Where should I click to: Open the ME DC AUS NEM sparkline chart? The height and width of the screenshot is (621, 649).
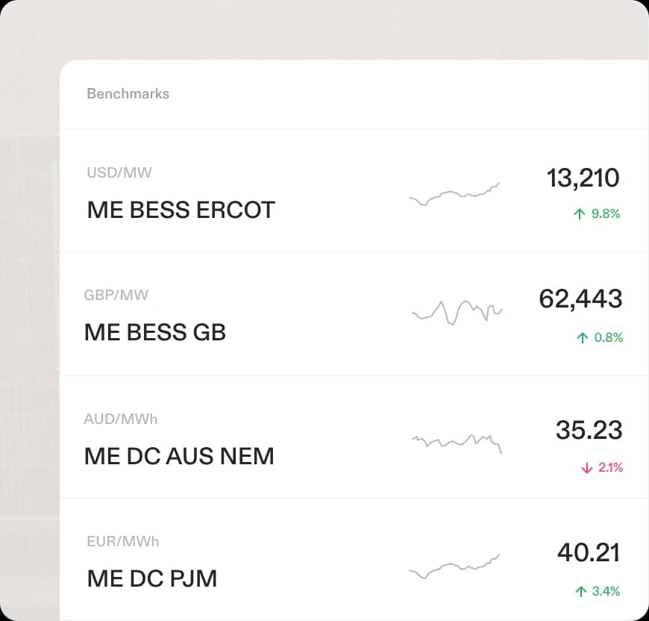coord(457,443)
